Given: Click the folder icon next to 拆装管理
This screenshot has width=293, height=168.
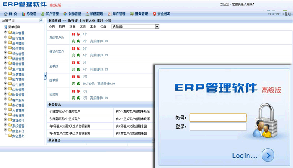Looking at the screenshot, I should (x=10, y=73).
